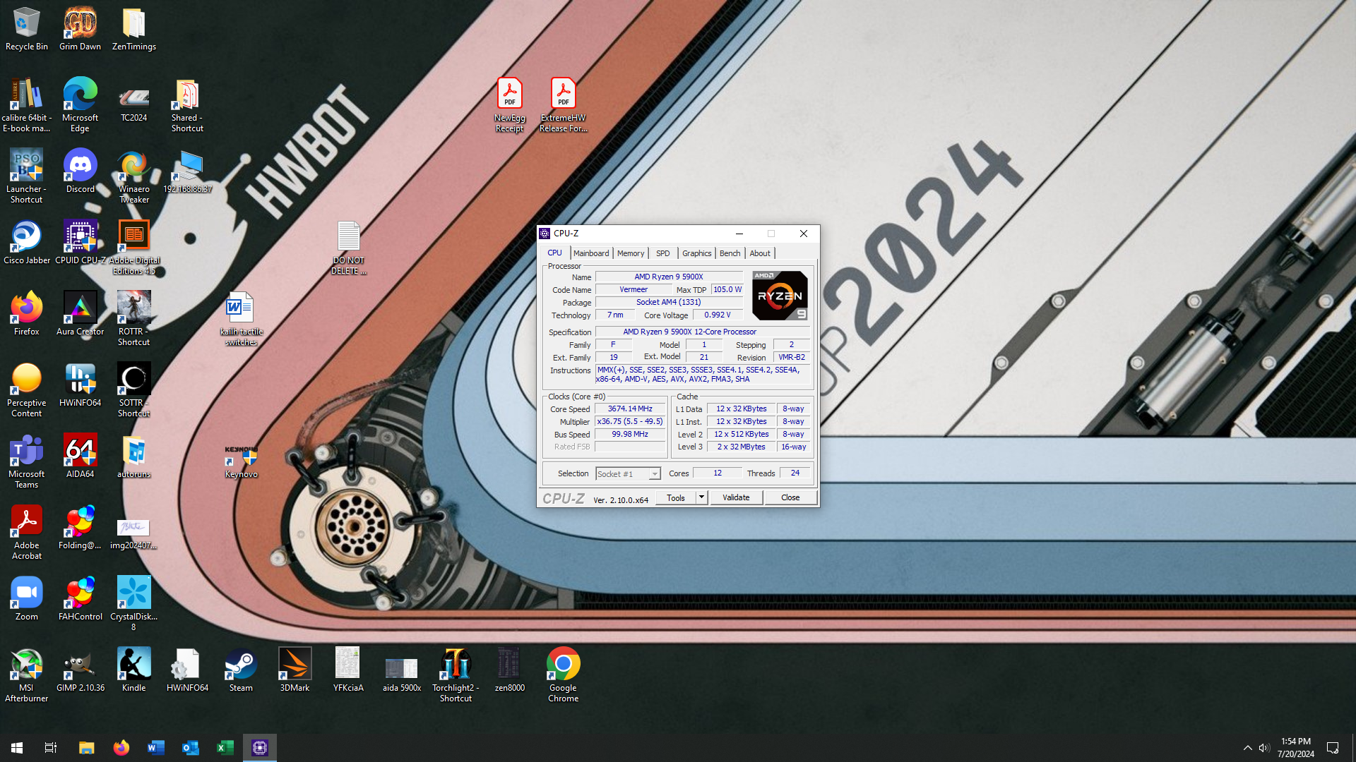Open the ZenTimings folder icon
Screen dimensions: 1356x762
(133, 28)
